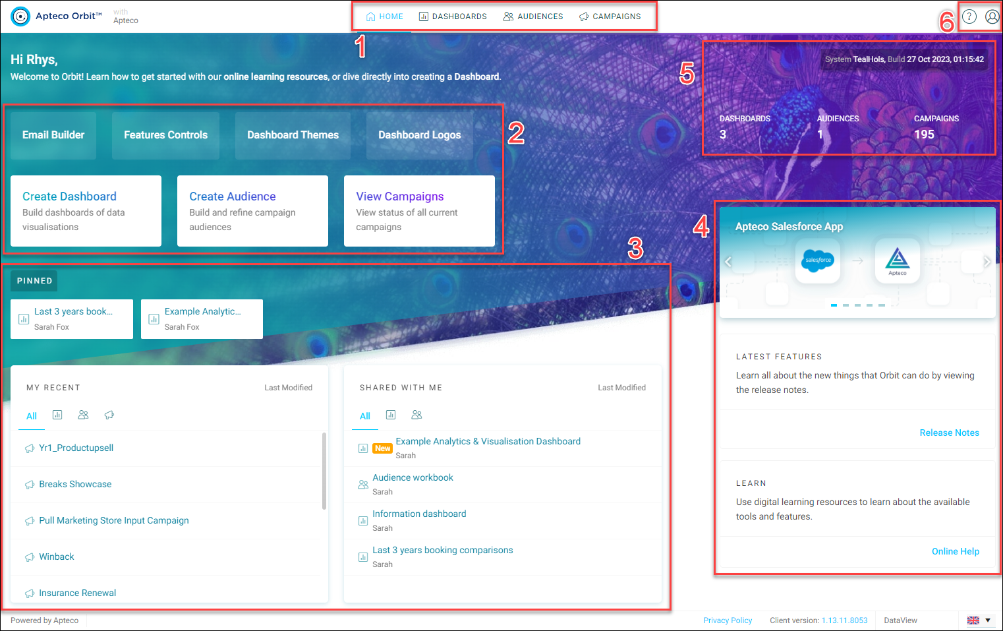
Task: Open pinned Last 3 years book... card
Action: point(72,319)
